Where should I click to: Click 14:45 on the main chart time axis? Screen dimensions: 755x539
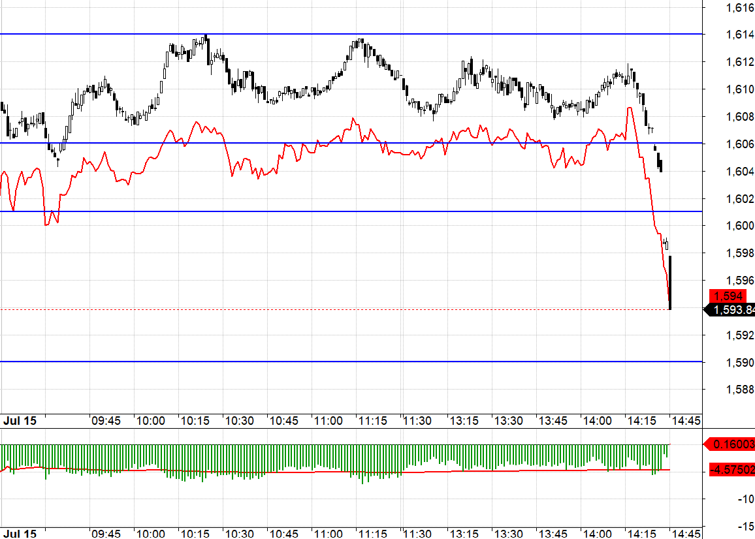686,421
